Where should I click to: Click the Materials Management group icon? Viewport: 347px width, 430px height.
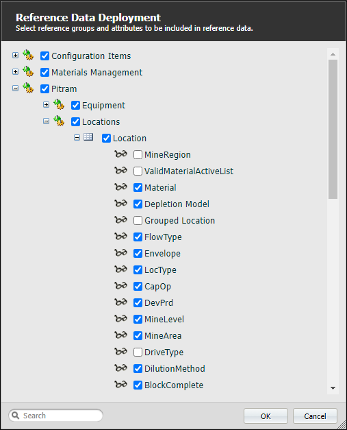(x=28, y=72)
